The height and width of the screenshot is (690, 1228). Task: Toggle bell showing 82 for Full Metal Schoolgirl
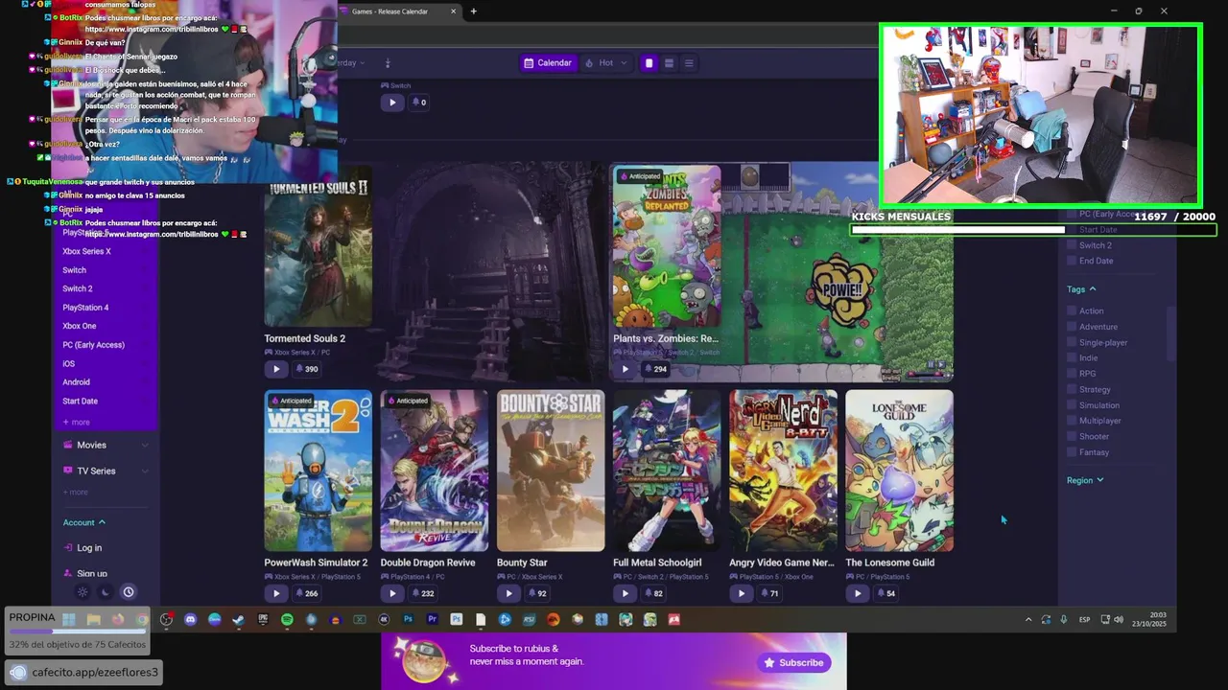pyautogui.click(x=653, y=593)
